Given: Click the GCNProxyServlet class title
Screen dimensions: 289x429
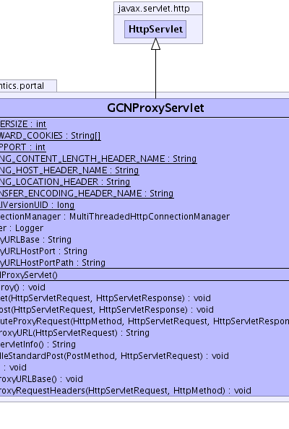Looking at the screenshot, I should 155,108.
